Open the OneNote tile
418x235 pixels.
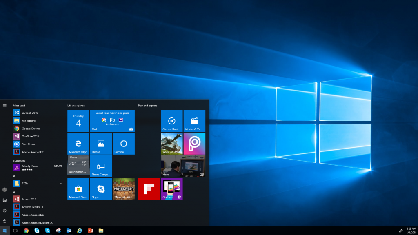tap(172, 189)
